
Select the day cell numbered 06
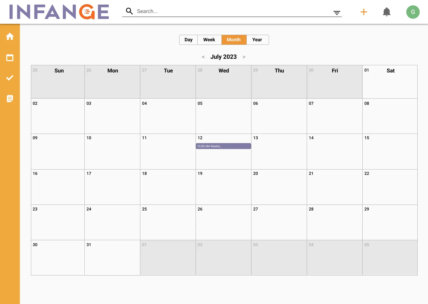click(x=279, y=116)
